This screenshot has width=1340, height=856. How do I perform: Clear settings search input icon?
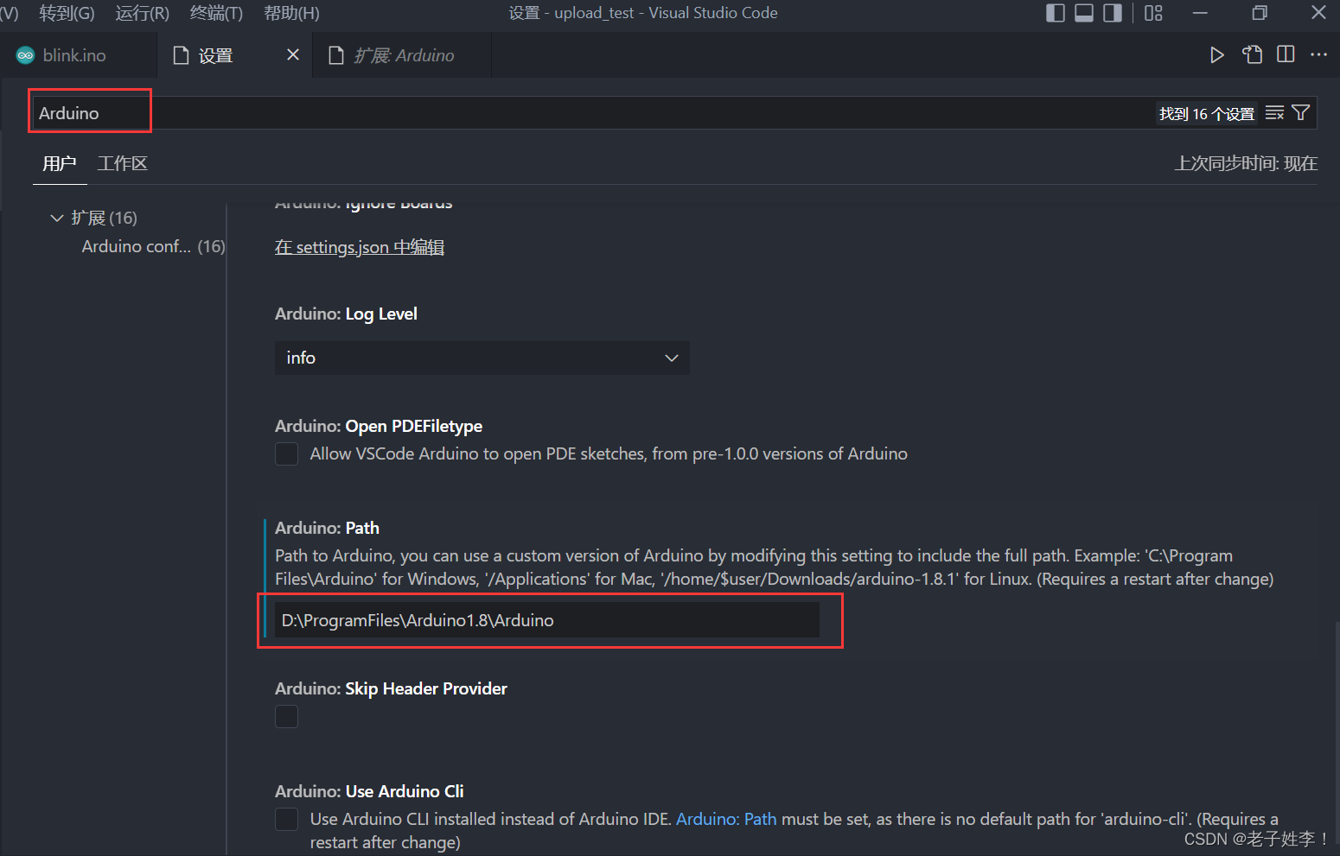tap(1274, 113)
